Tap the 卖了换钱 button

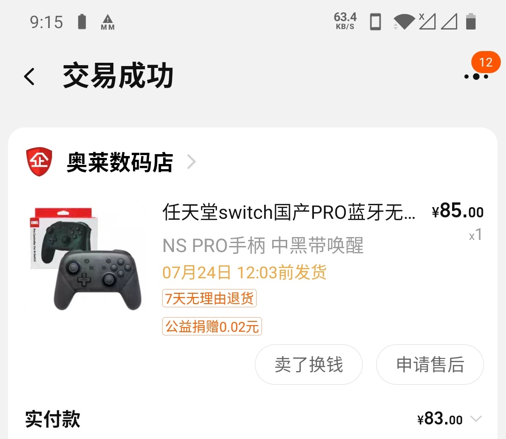(x=308, y=365)
